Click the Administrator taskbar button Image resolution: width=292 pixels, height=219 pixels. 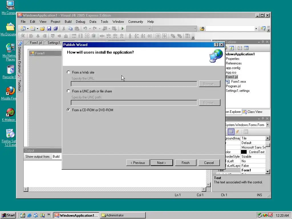[123, 215]
